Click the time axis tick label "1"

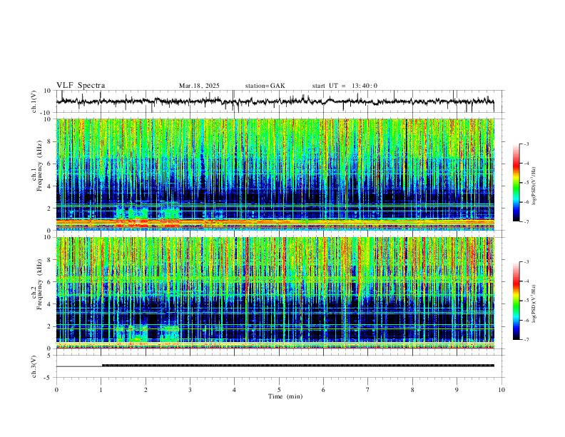101,390
